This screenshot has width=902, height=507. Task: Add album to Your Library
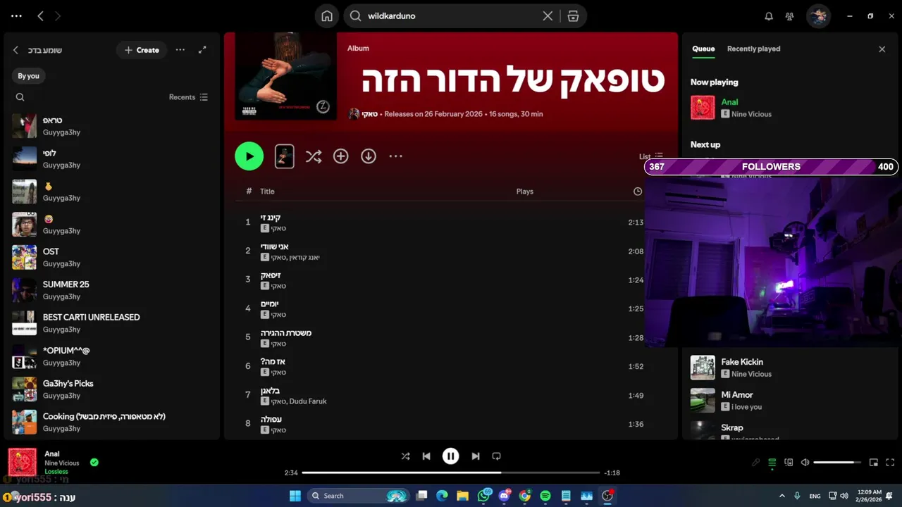pyautogui.click(x=341, y=156)
